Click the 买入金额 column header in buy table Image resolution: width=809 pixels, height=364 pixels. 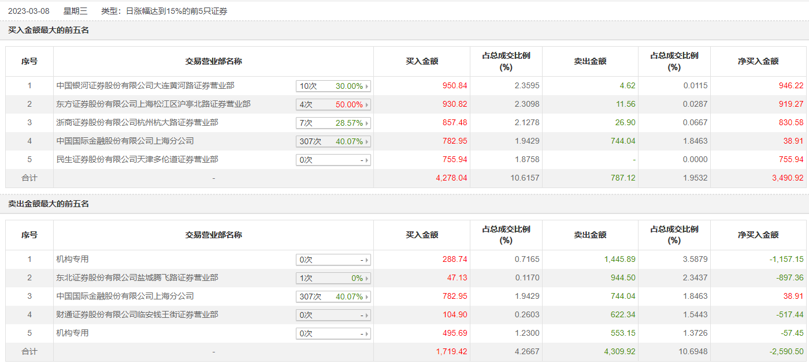pyautogui.click(x=422, y=61)
